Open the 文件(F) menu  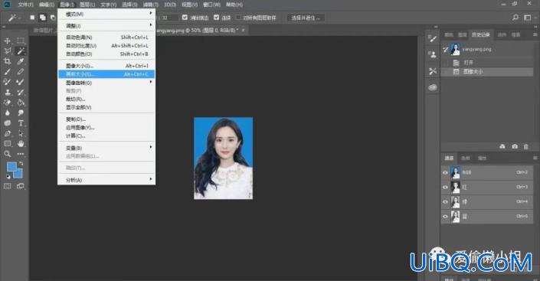(26, 5)
